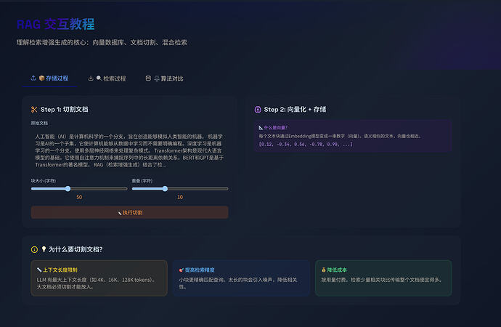The width and height of the screenshot is (501, 327).
Task: Click the database icon in 算法对比 tab
Action: point(148,78)
